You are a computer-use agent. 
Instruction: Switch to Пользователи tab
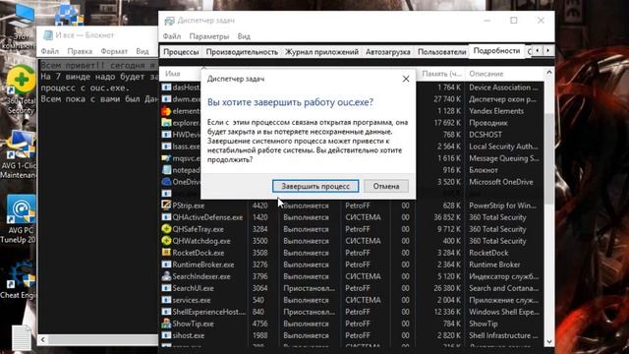click(441, 52)
